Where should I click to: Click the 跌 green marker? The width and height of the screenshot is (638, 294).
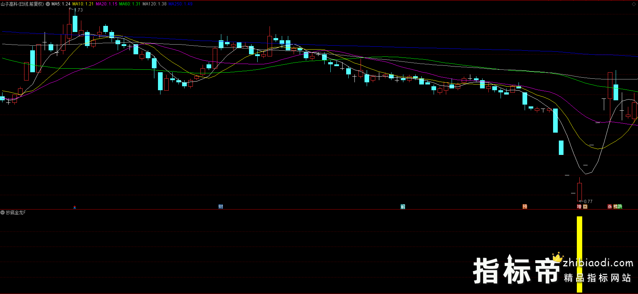click(x=620, y=207)
